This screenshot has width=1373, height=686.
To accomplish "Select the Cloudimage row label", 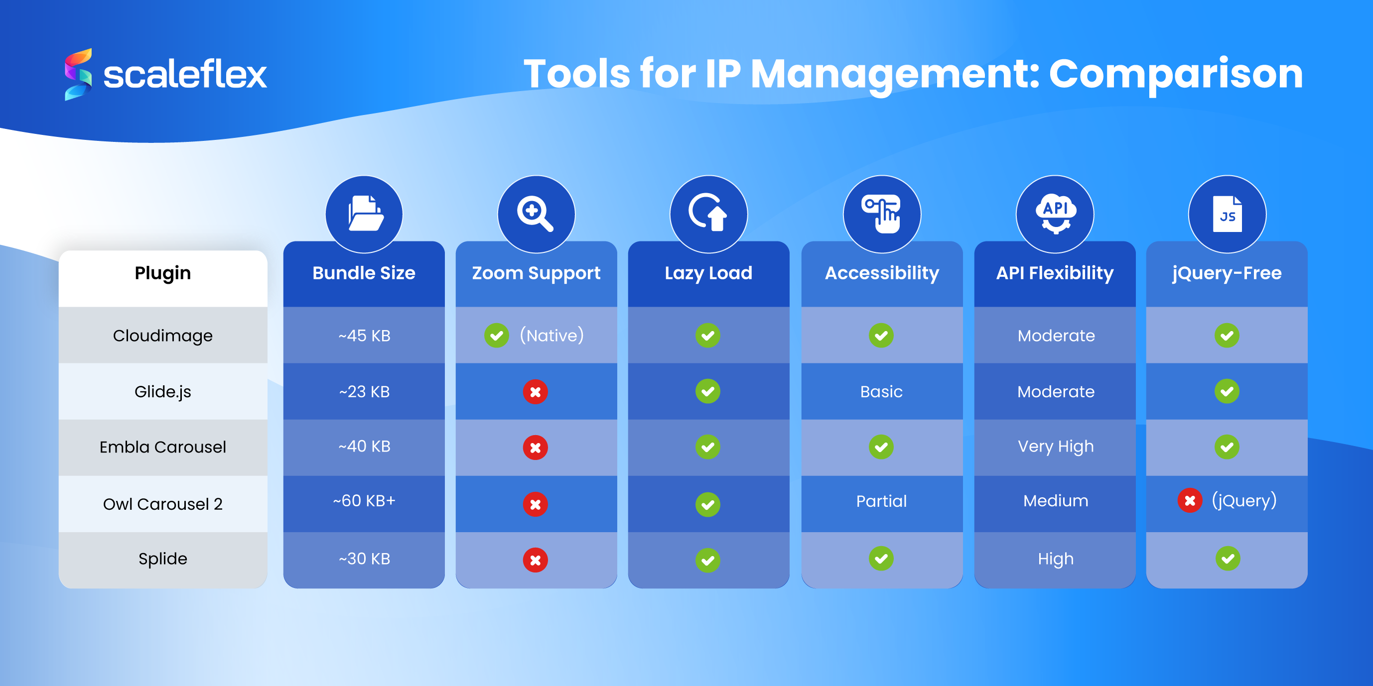I will (163, 336).
